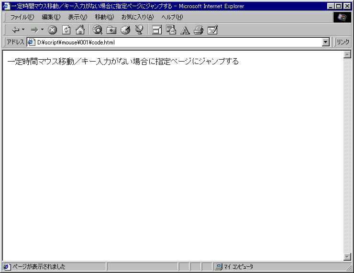
Task: Open the ヘルプ(H) menu
Action: tap(172, 17)
